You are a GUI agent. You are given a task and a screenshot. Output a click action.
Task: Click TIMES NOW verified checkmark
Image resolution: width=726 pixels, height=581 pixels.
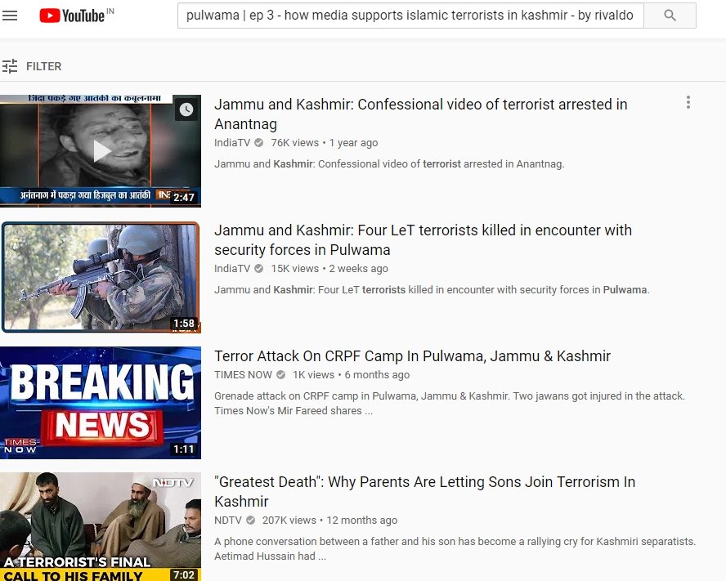coord(280,374)
